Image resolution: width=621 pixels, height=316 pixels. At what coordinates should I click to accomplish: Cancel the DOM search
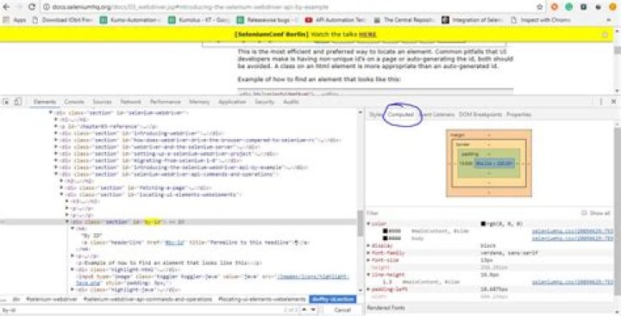(x=342, y=310)
